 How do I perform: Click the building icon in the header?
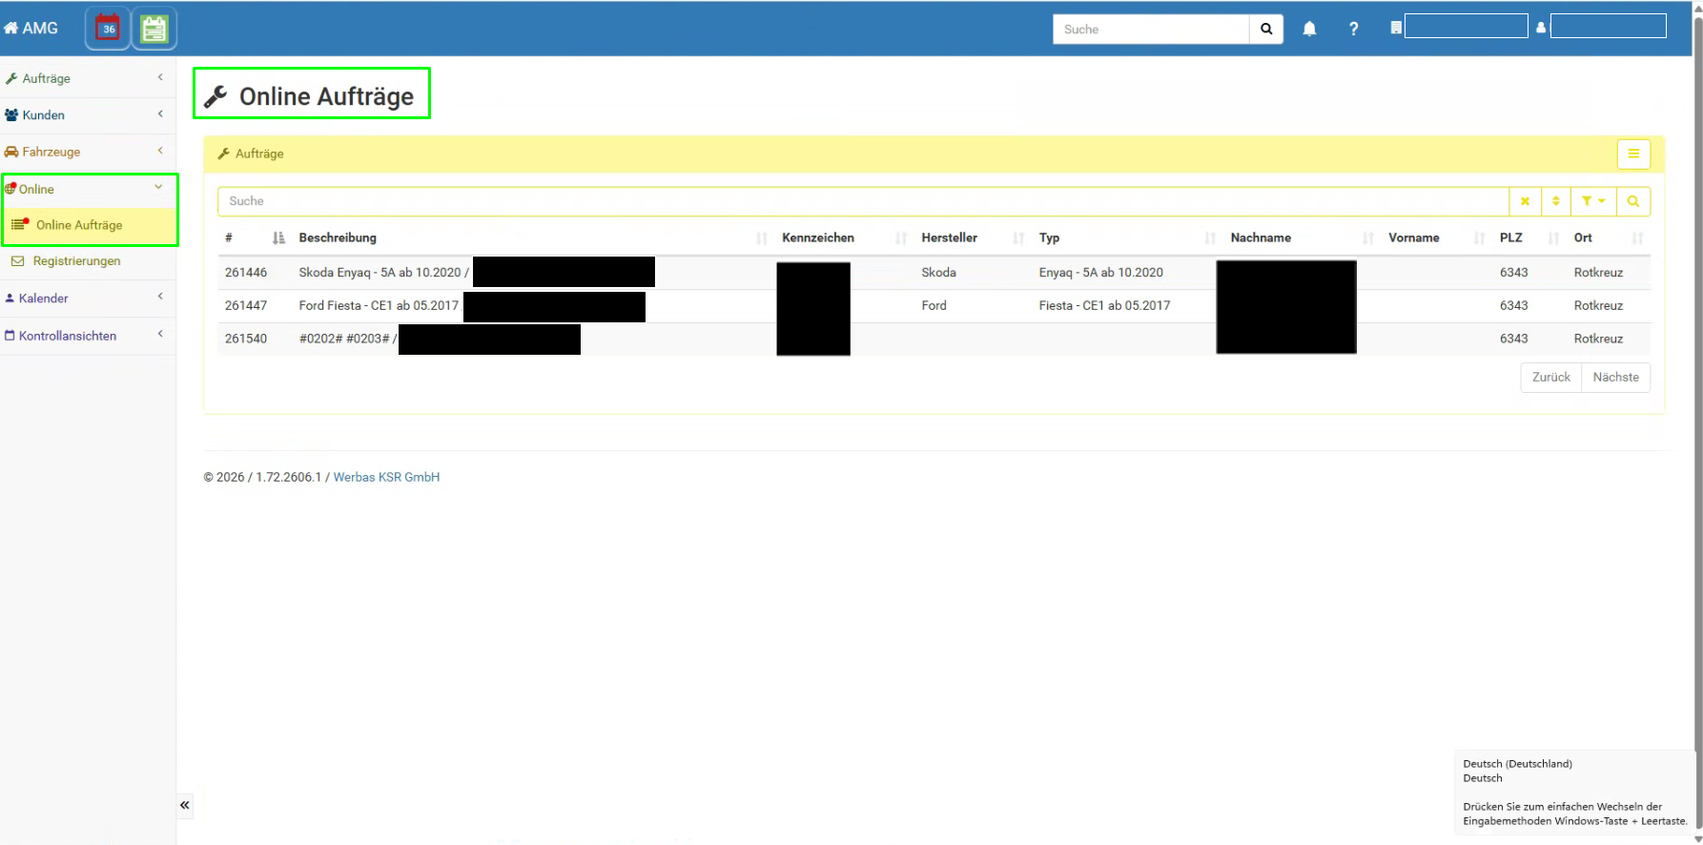point(1396,28)
